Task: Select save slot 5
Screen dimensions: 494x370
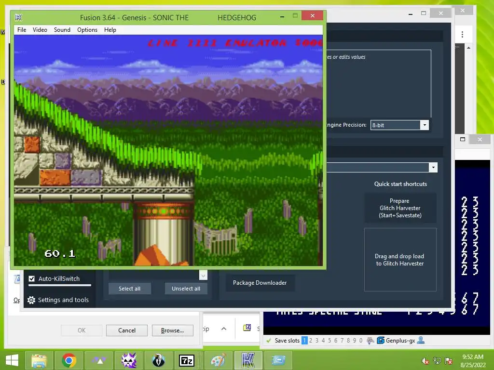Action: point(329,341)
